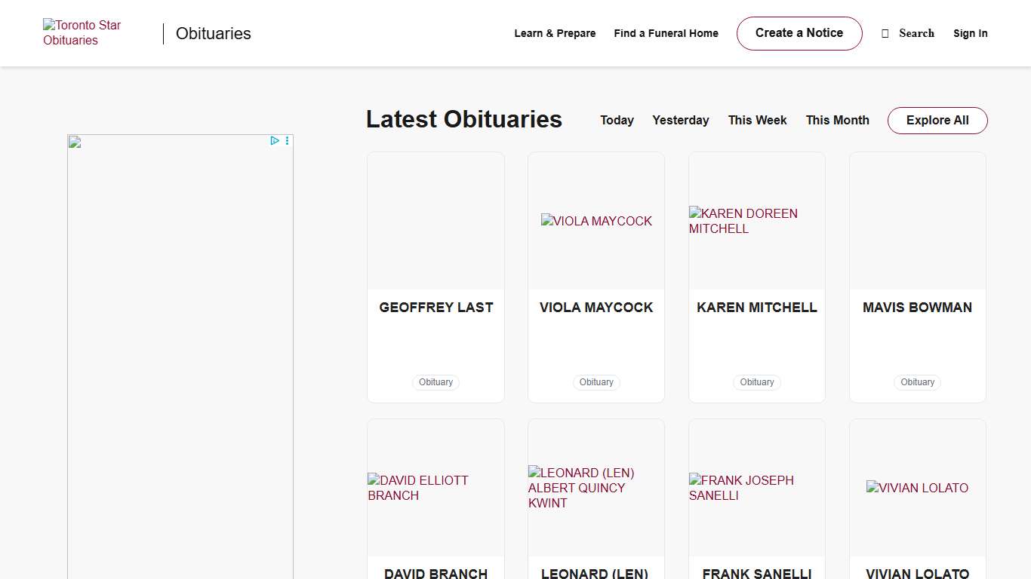The image size is (1031, 579).
Task: Click the Explore All button
Action: tap(937, 121)
